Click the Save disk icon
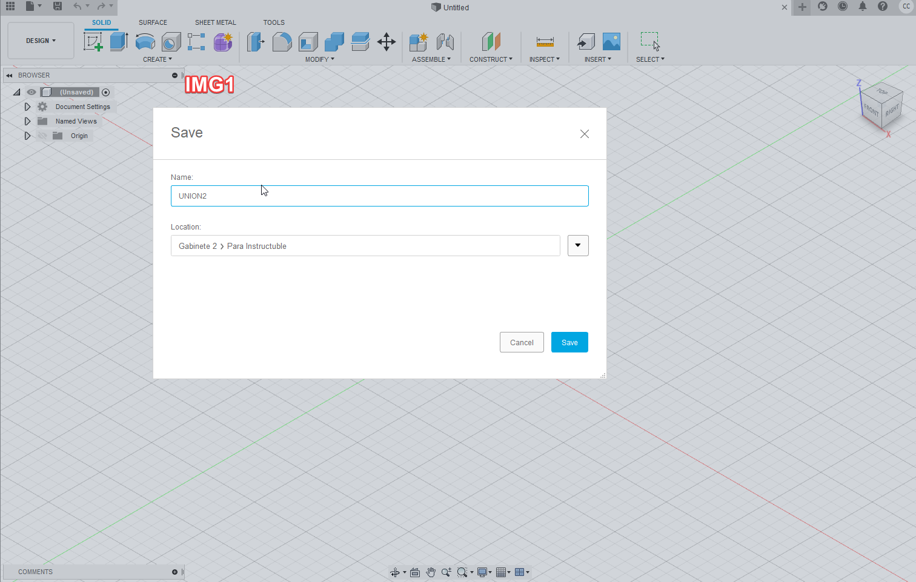 (58, 6)
